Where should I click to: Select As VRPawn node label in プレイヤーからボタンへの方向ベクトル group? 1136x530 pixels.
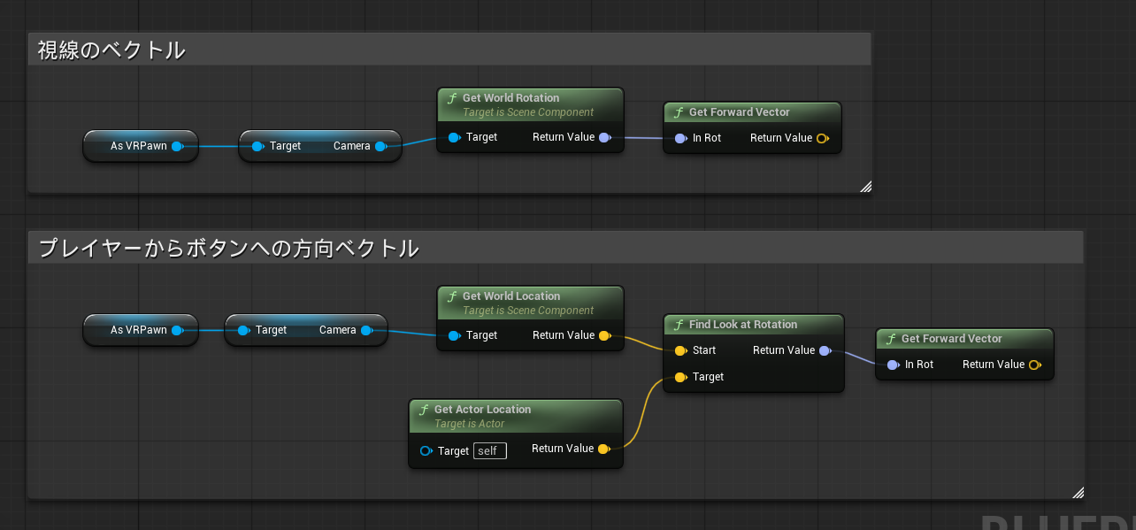tap(139, 330)
